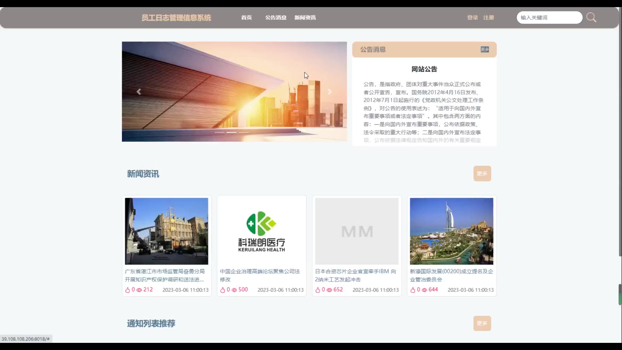Click thumbs-up on 新濠国际发展 article
622x350 pixels.
pyautogui.click(x=413, y=290)
